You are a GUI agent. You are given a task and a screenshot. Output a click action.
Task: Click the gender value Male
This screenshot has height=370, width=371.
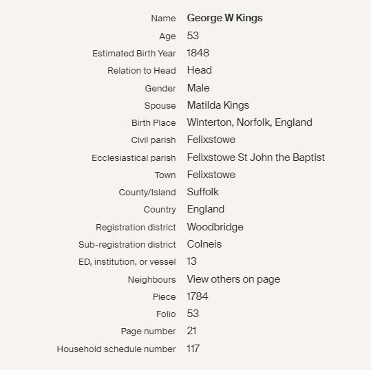point(198,88)
